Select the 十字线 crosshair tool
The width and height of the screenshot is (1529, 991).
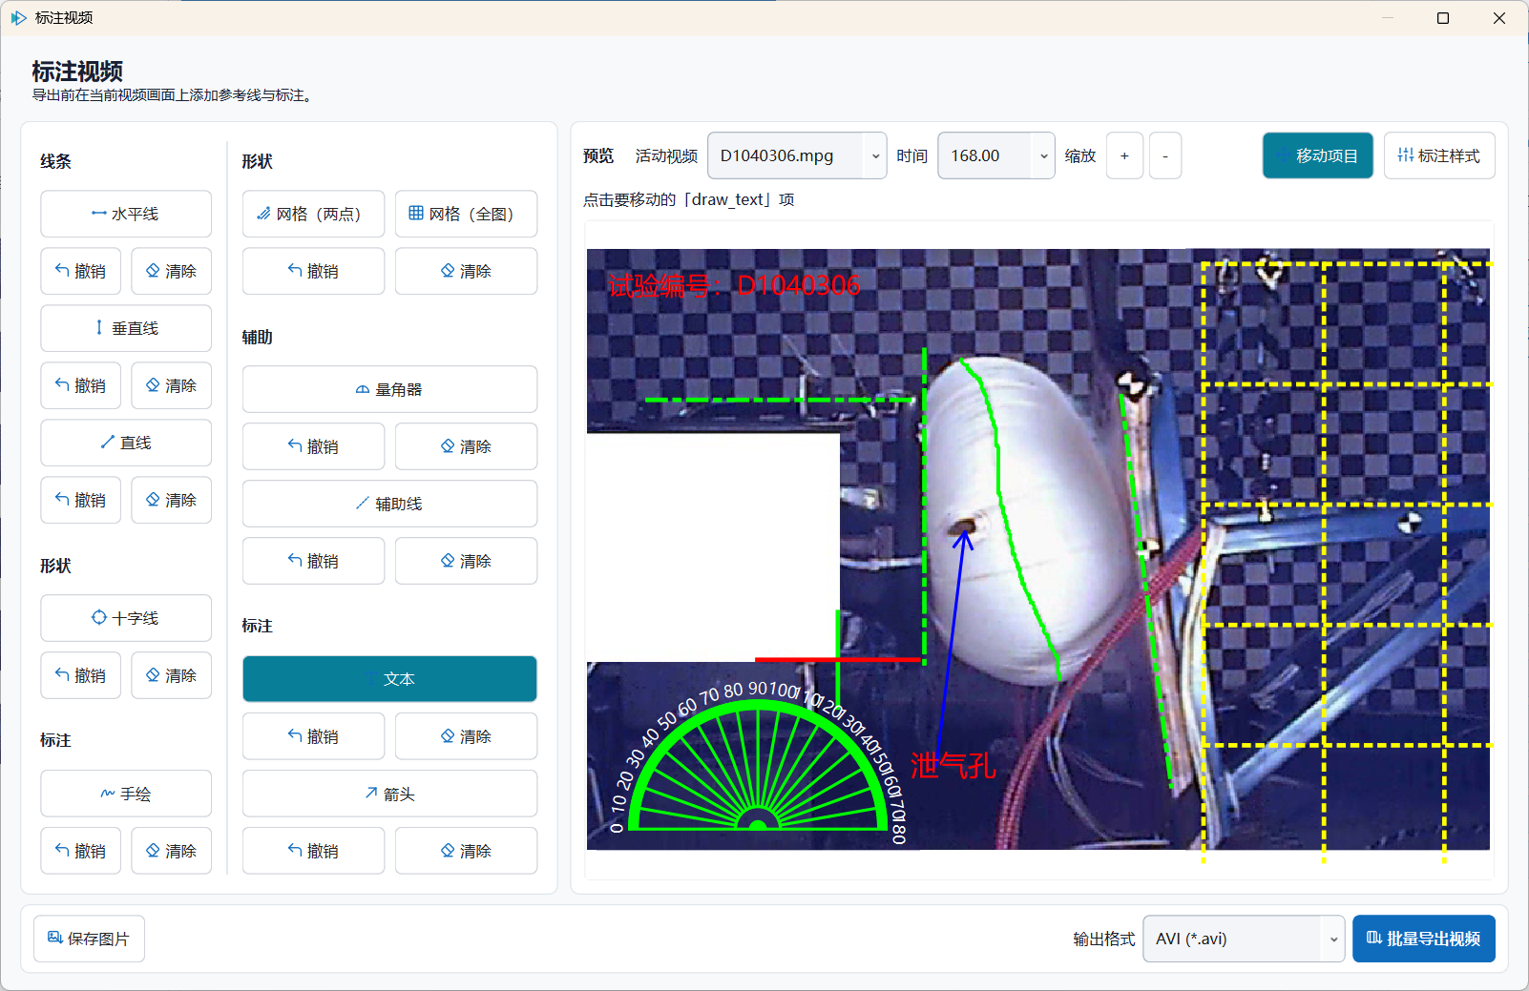click(126, 618)
